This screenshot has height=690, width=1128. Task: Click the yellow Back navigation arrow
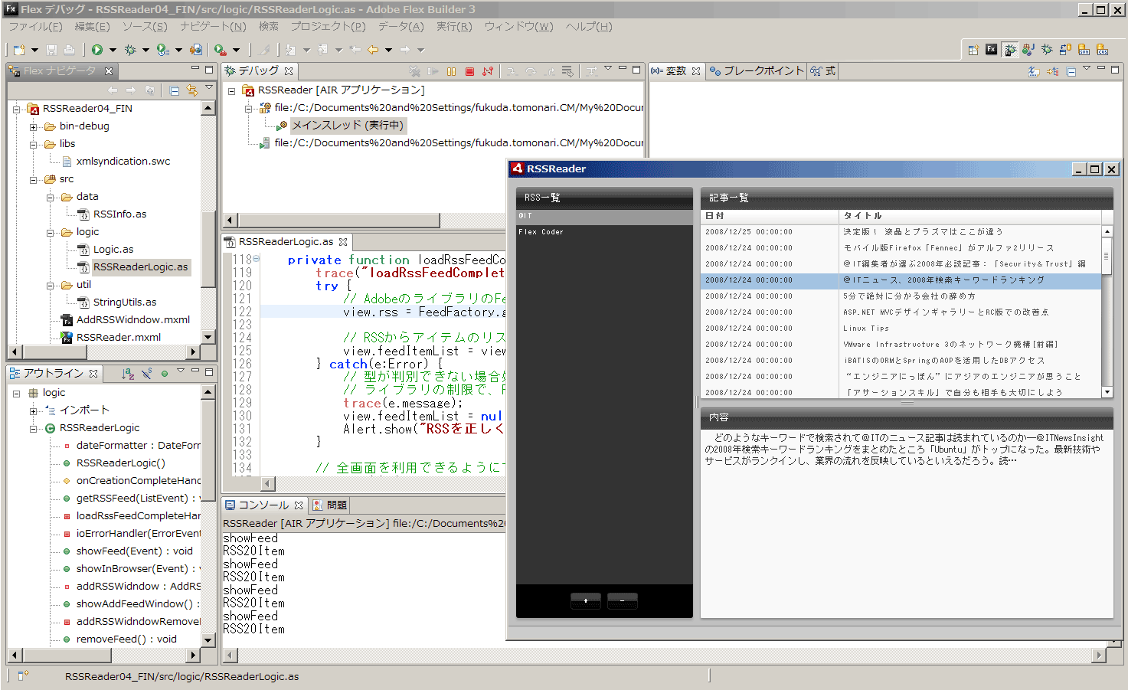[x=373, y=50]
